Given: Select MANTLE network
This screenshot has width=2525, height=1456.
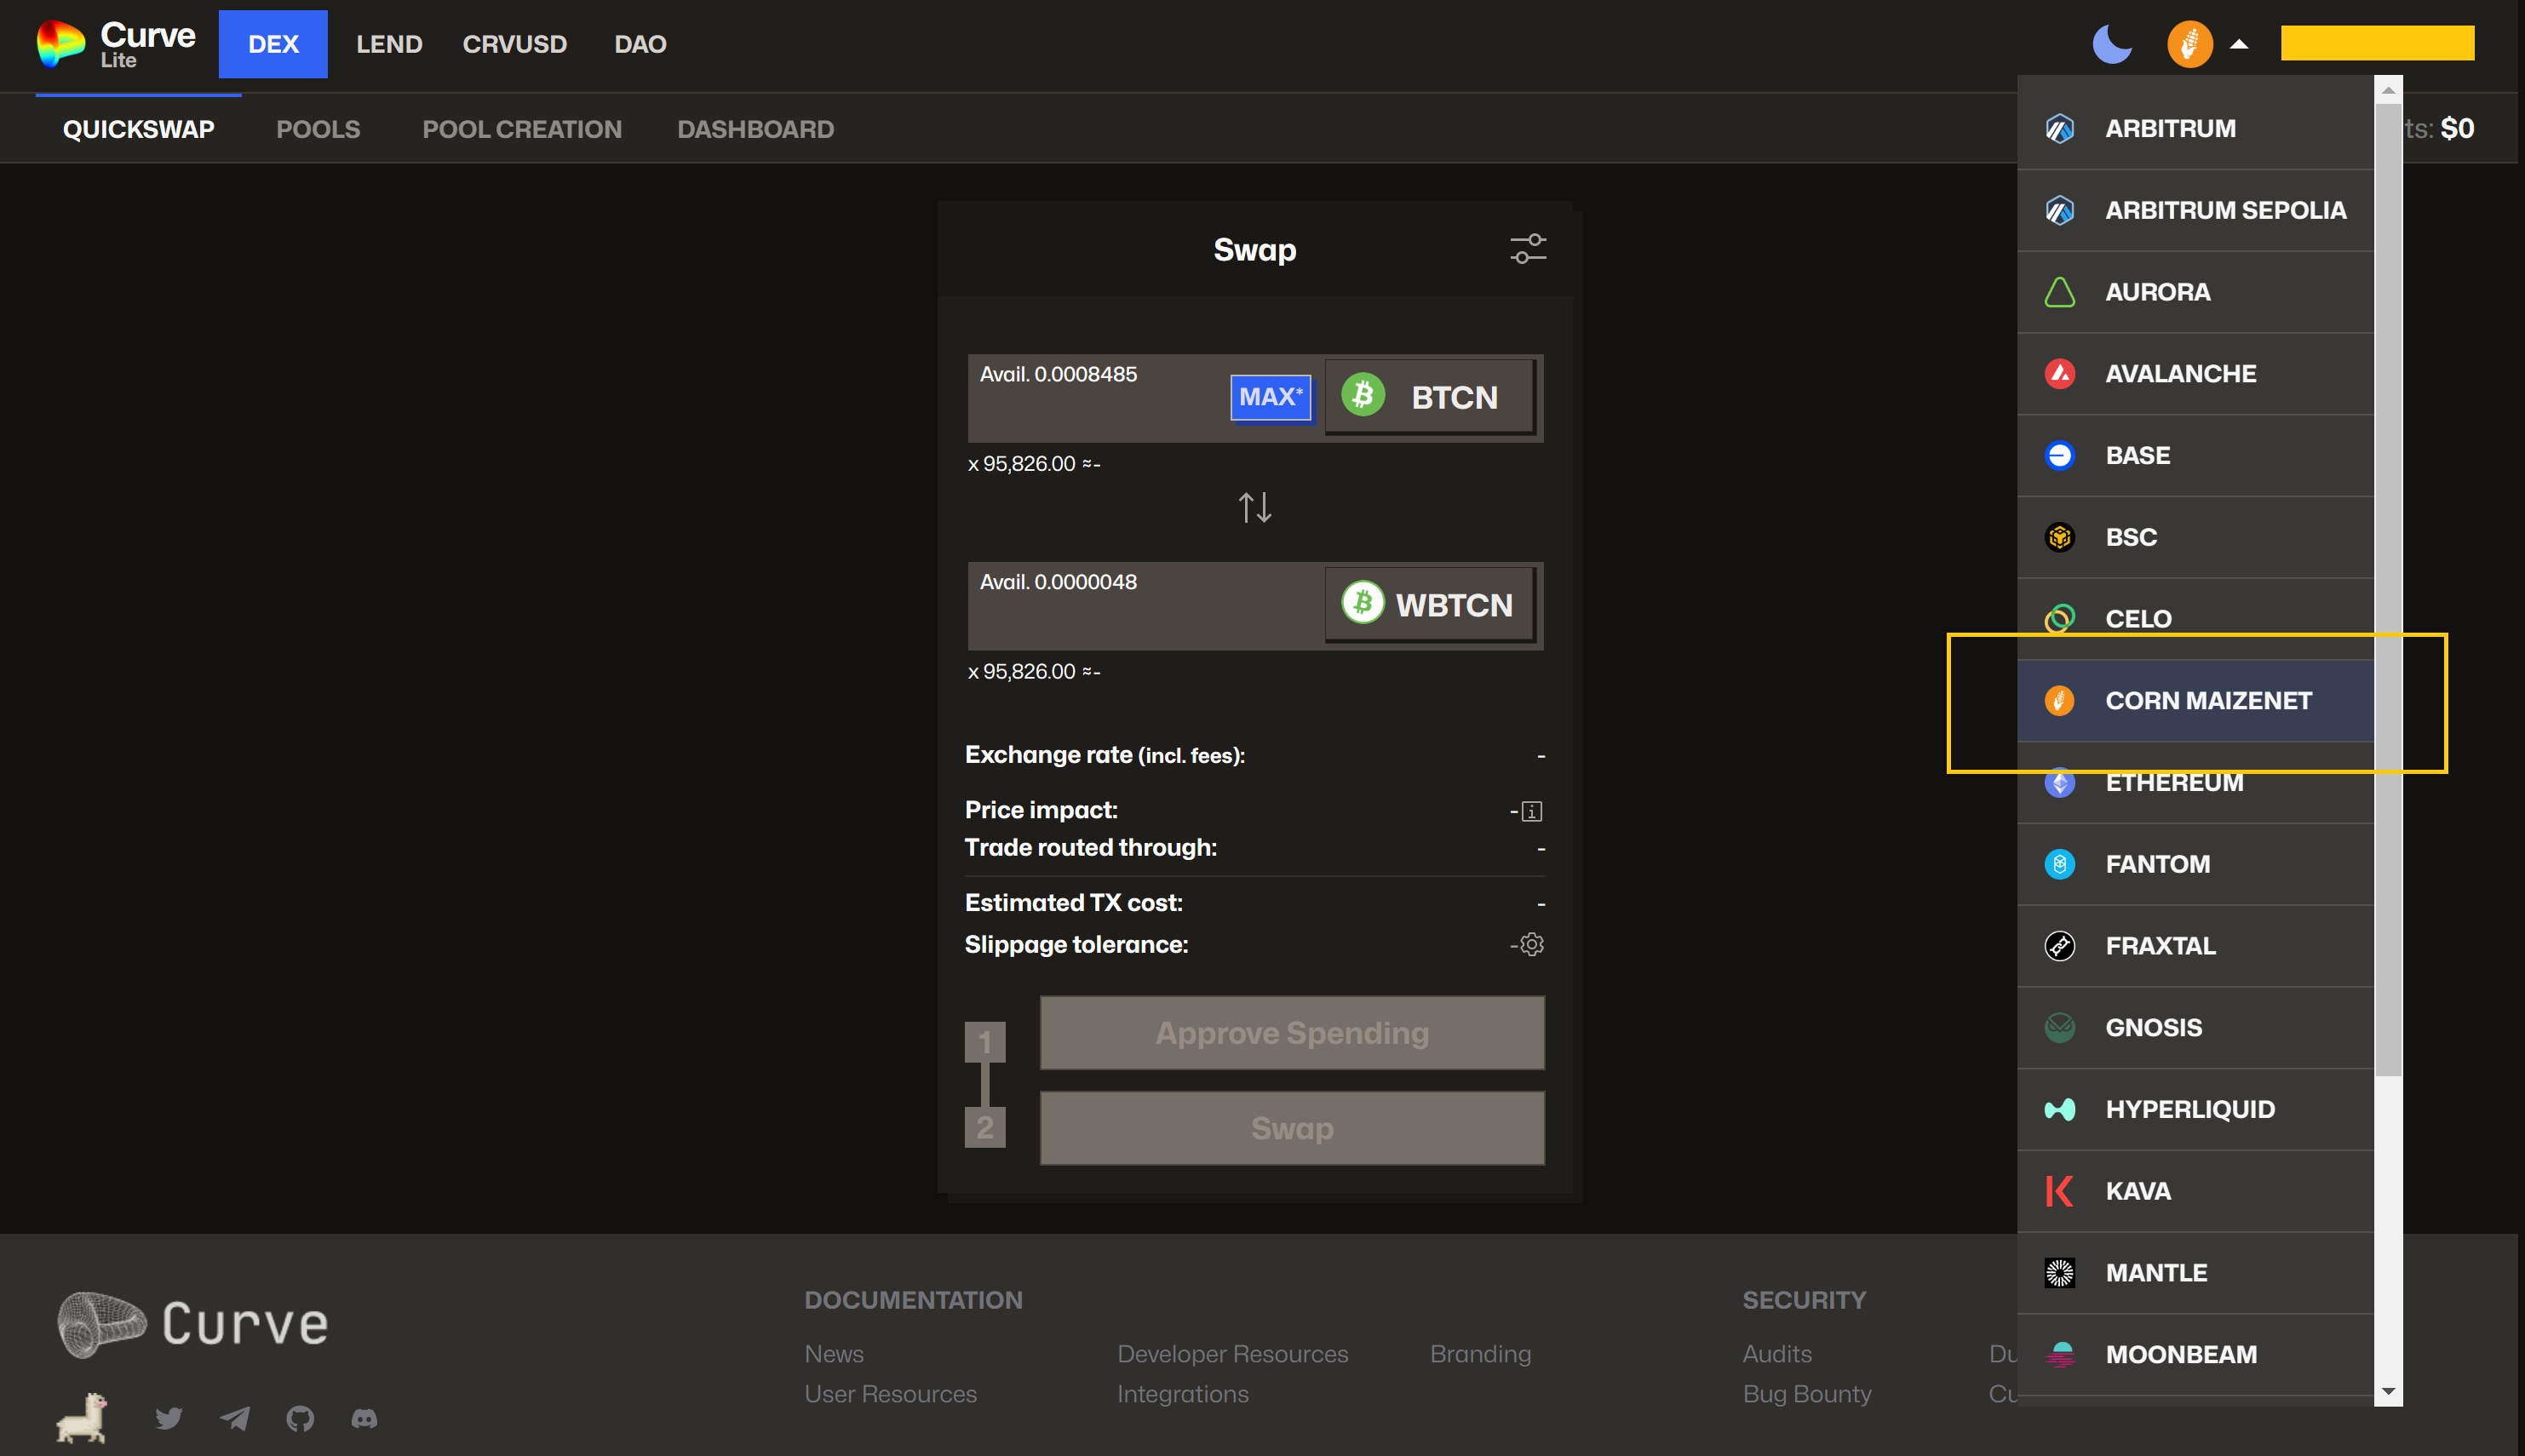Looking at the screenshot, I should coord(2195,1273).
